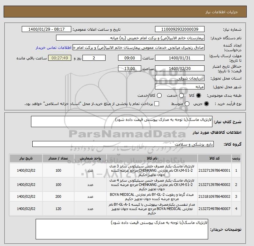Click the ردیف column header
Screen dimensions: 254x246
tap(236, 158)
